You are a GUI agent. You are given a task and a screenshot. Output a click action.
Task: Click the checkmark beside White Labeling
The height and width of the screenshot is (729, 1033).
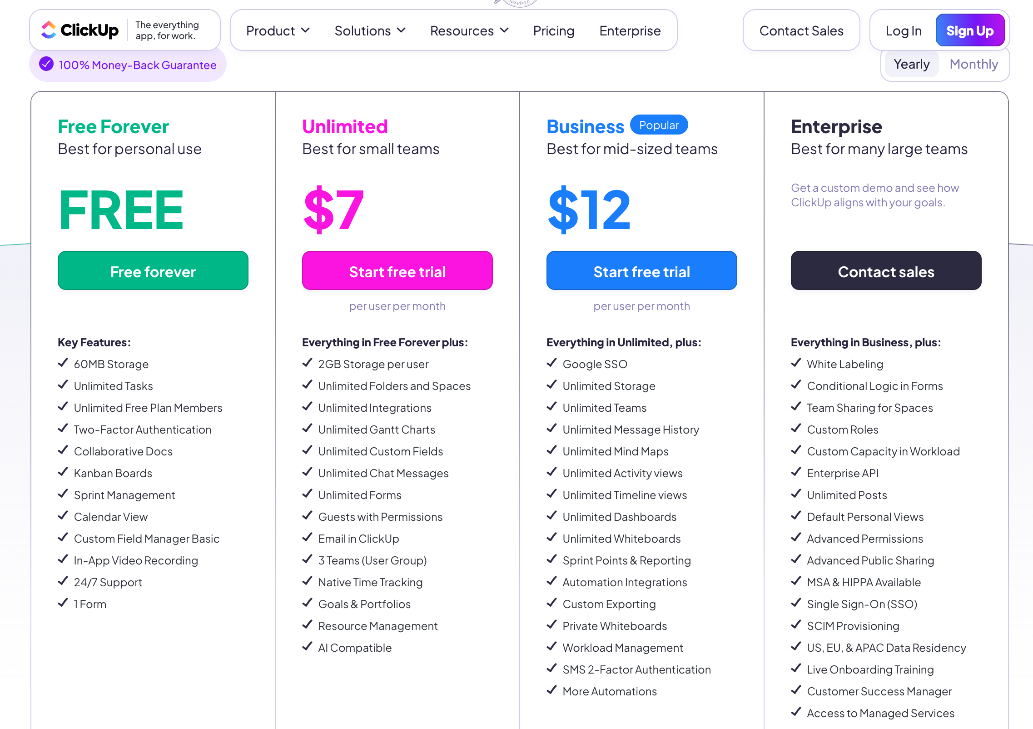tap(796, 363)
